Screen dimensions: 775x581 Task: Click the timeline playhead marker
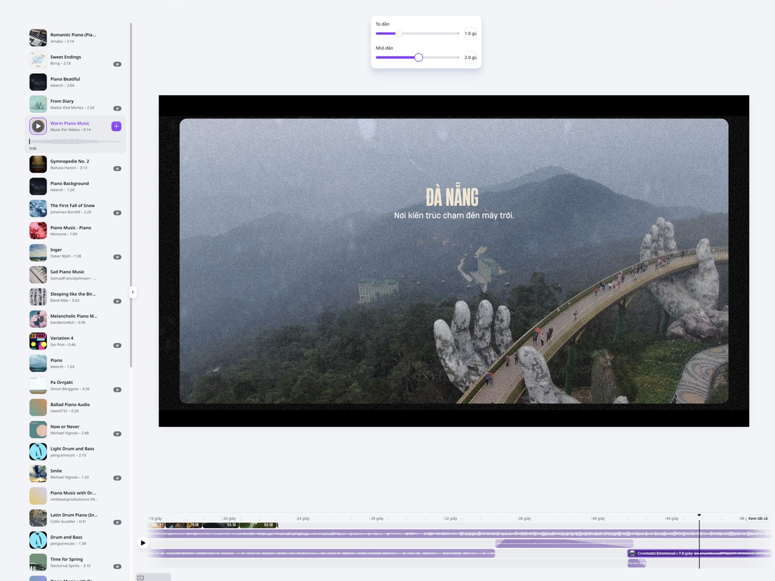pos(699,515)
